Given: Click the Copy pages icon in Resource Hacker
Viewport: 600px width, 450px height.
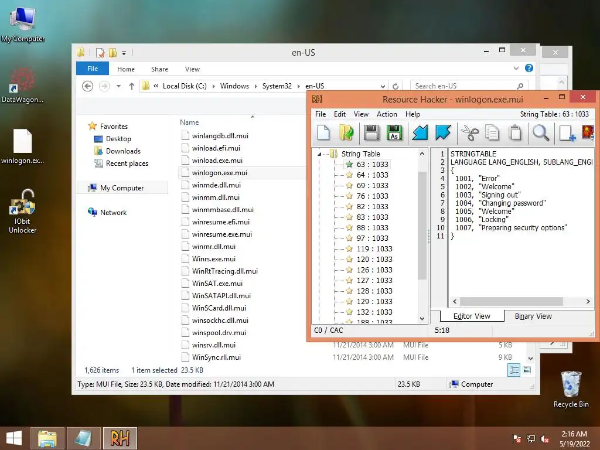Looking at the screenshot, I should coord(492,133).
